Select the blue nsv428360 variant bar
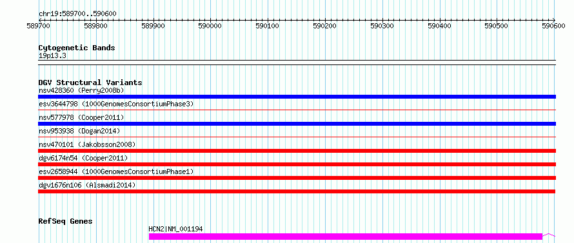This screenshot has width=574, height=243. (297, 97)
